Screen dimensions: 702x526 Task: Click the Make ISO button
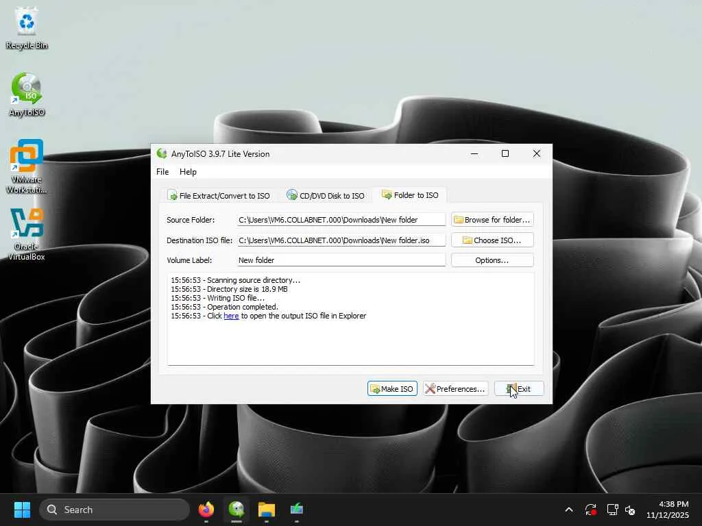click(392, 389)
